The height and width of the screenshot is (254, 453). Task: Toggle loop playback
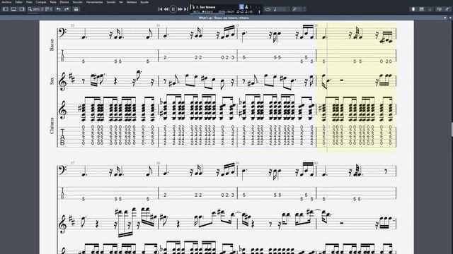click(x=268, y=9)
